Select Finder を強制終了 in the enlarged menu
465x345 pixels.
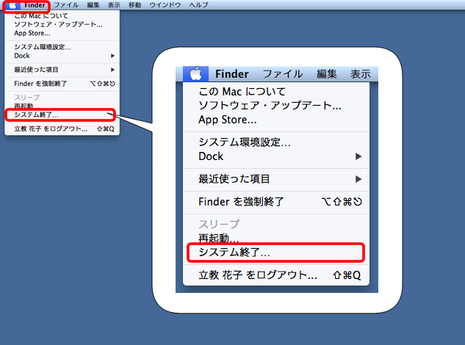click(x=276, y=202)
